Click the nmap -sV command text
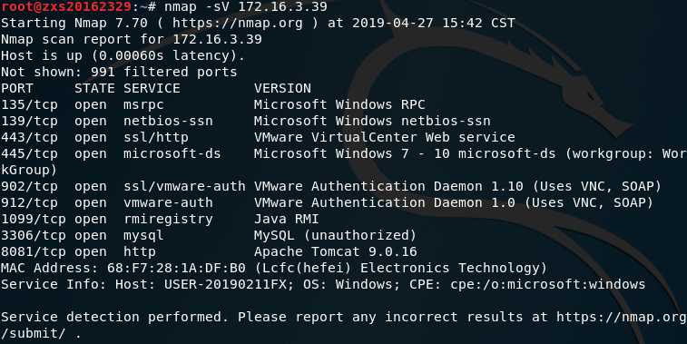 click(246, 6)
